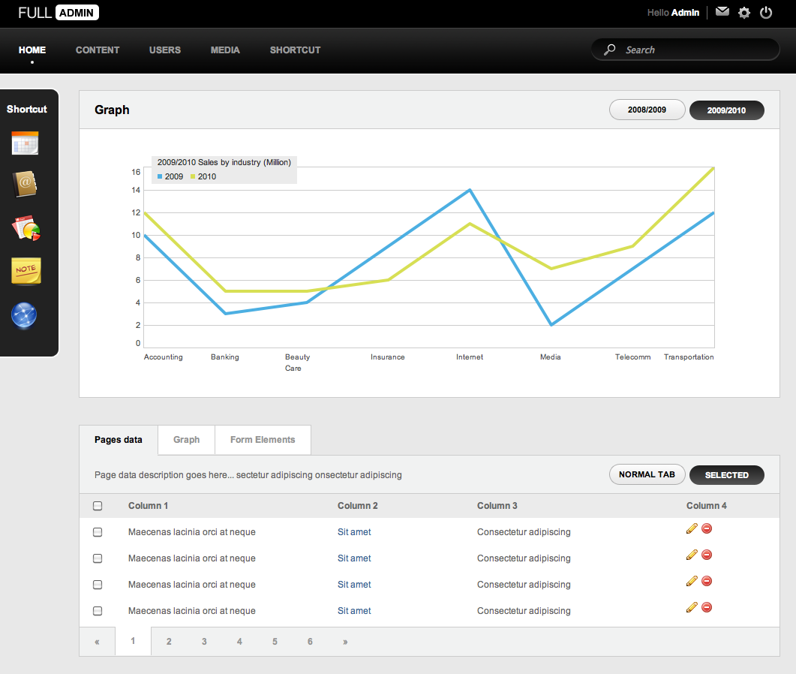The image size is (796, 674).
Task: Open the settings gear icon in header
Action: point(743,13)
